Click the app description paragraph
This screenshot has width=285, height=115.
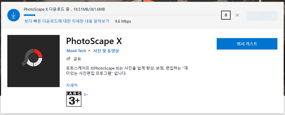(127, 71)
